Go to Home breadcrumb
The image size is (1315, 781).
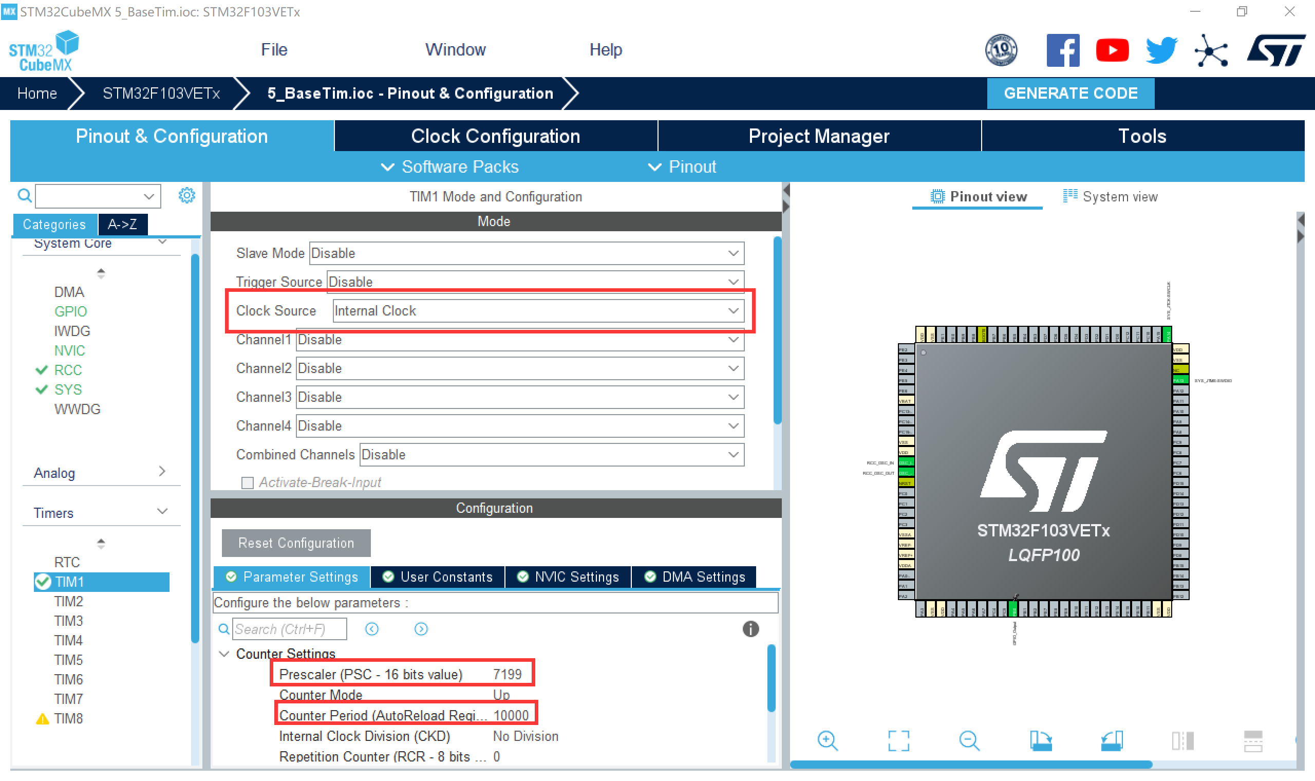pyautogui.click(x=37, y=93)
